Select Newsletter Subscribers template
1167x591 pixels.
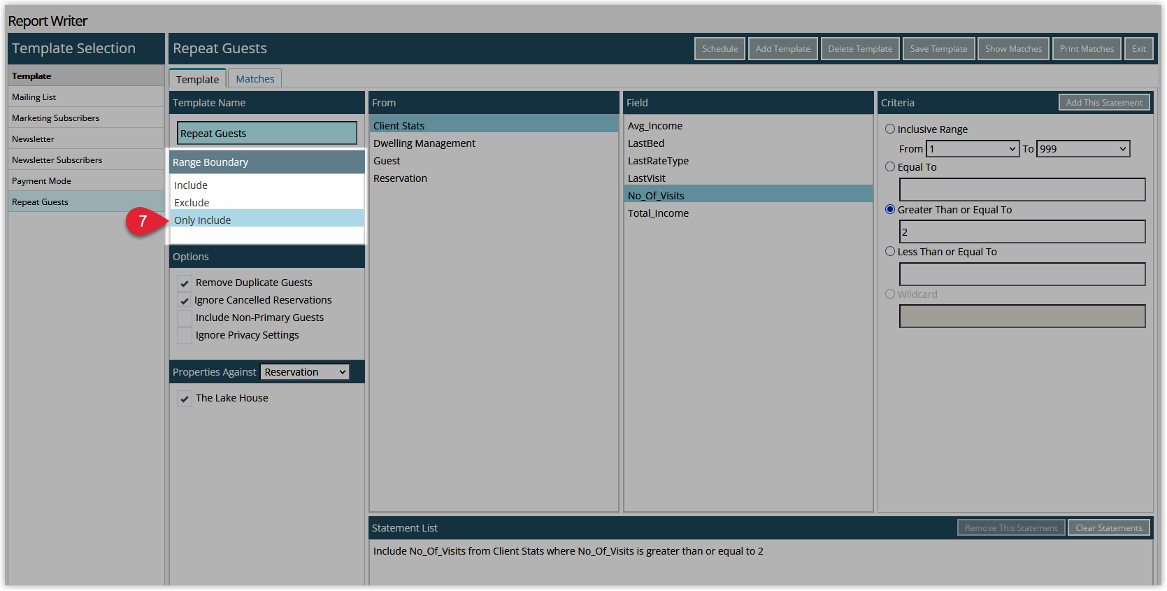tap(87, 160)
